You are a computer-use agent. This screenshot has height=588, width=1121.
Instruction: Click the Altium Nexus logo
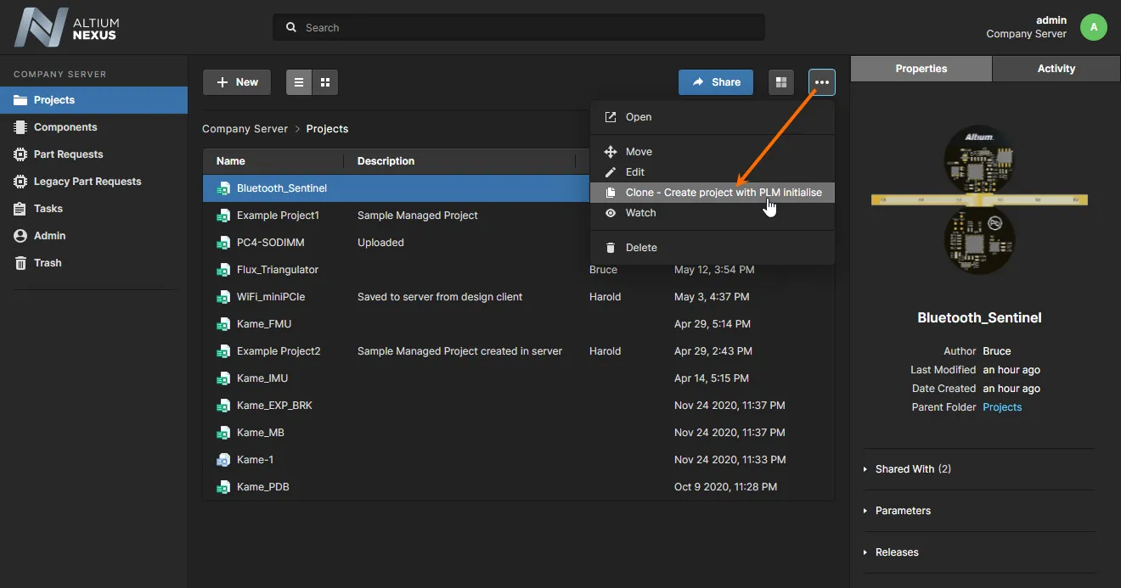(67, 27)
